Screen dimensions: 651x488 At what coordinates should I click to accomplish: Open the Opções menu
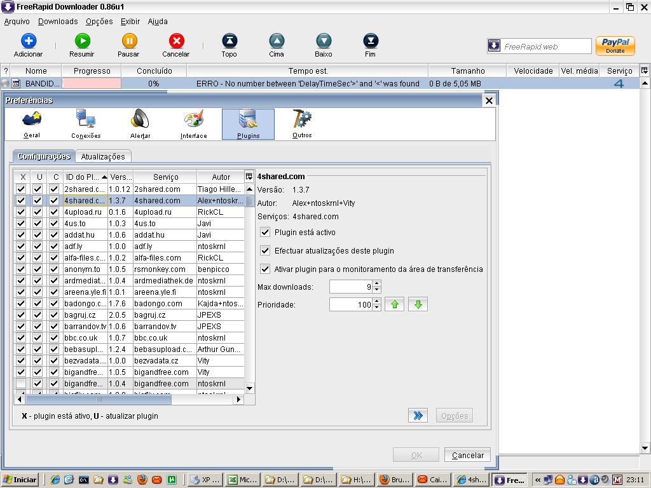coord(99,21)
